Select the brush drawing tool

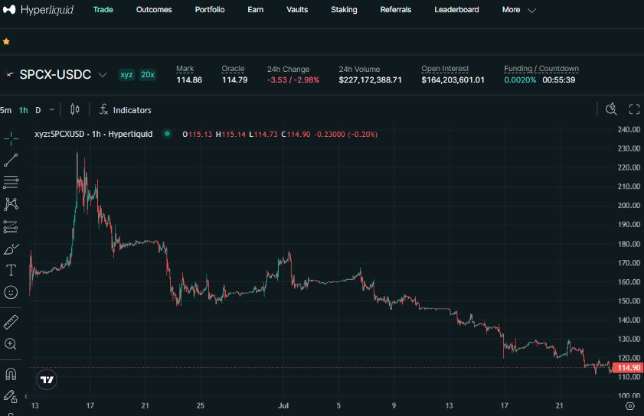tap(11, 249)
